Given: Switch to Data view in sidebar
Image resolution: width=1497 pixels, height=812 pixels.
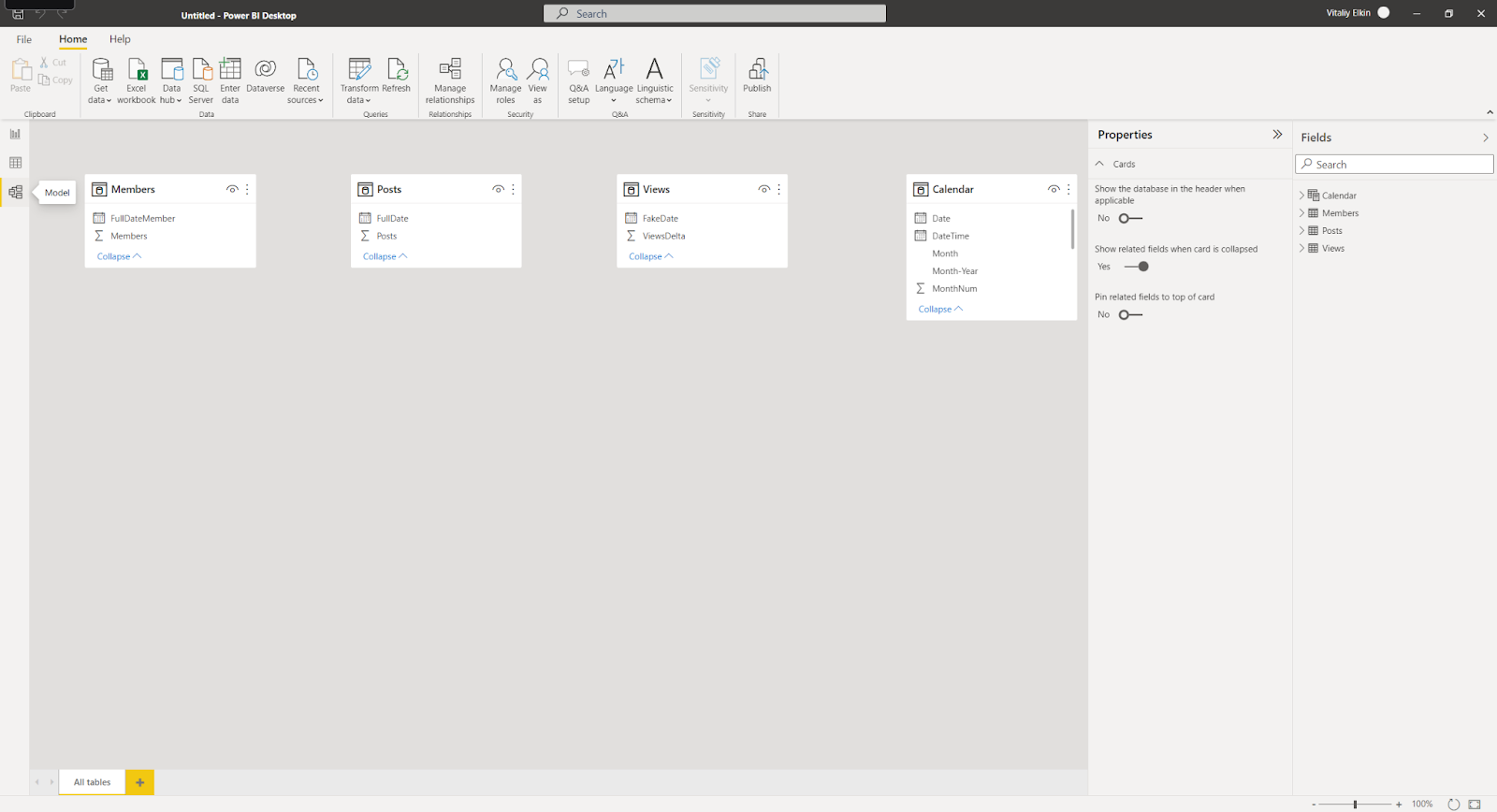Looking at the screenshot, I should [x=15, y=163].
